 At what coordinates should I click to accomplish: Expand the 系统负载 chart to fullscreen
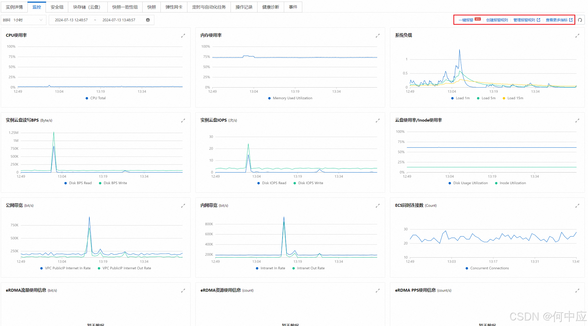click(x=577, y=36)
